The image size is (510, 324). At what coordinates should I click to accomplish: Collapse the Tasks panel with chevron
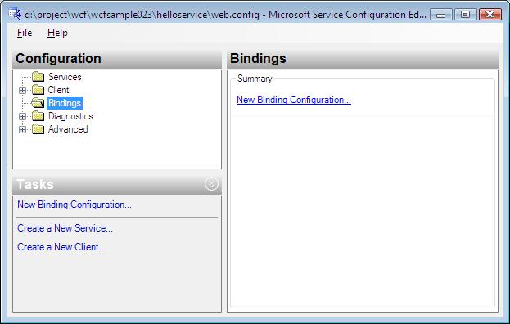[211, 184]
